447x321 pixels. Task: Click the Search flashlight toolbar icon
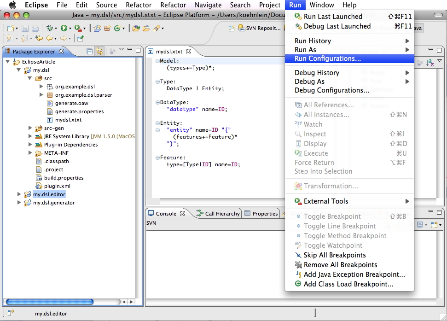click(x=157, y=28)
